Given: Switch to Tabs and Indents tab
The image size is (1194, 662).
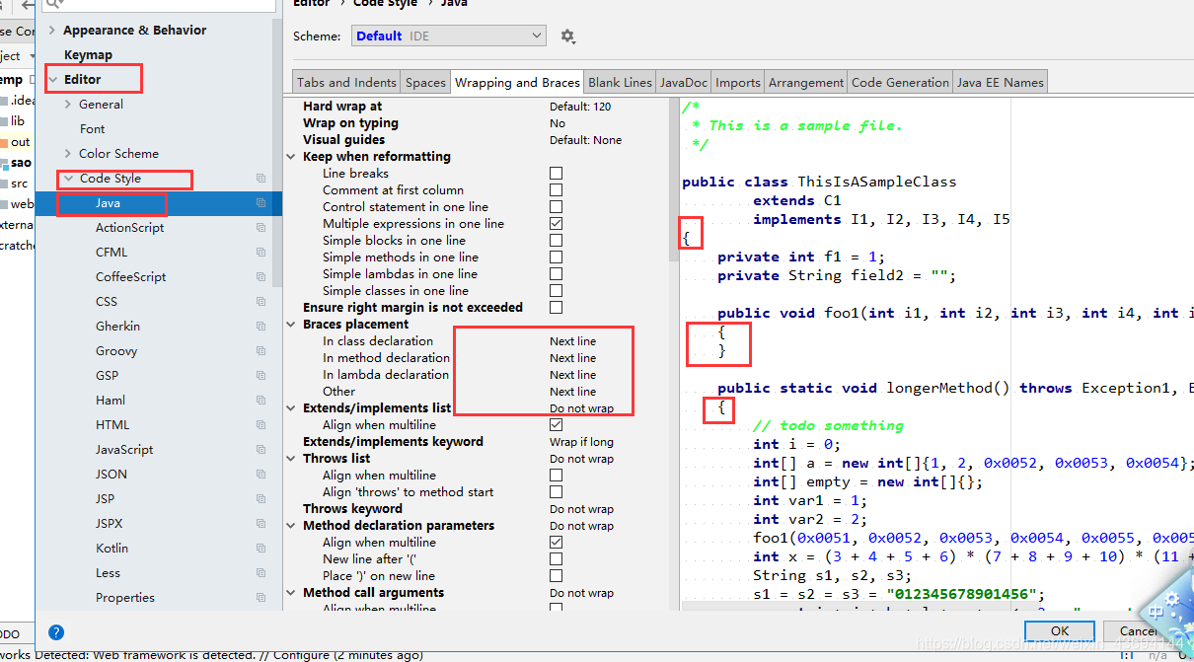Looking at the screenshot, I should [347, 83].
